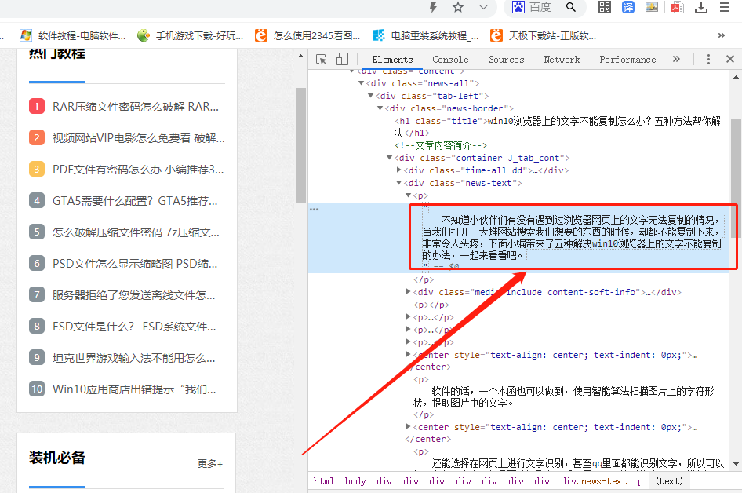Collapse the div.news-text element node
The height and width of the screenshot is (493, 742).
(x=399, y=182)
